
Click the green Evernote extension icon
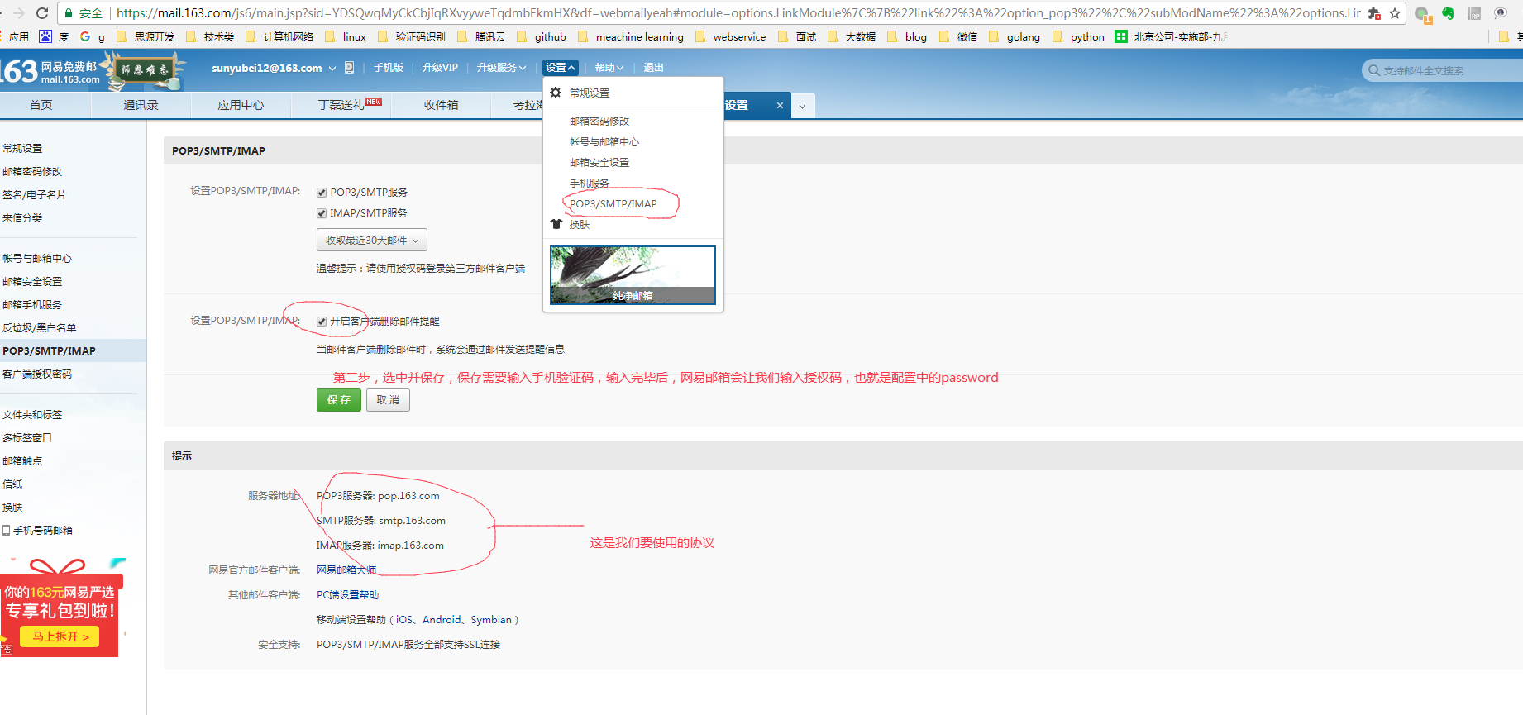pos(1448,13)
